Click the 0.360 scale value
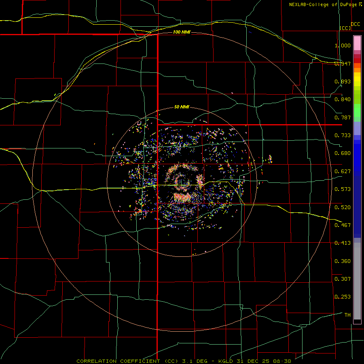This screenshot has height=364, width=364. coord(343,261)
